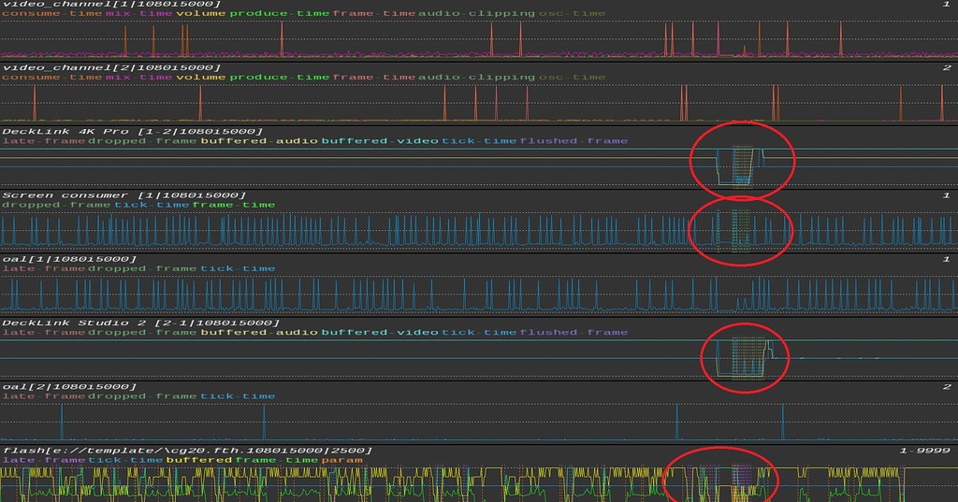Select the DeckLink 4K Pro graph header

[x=132, y=132]
